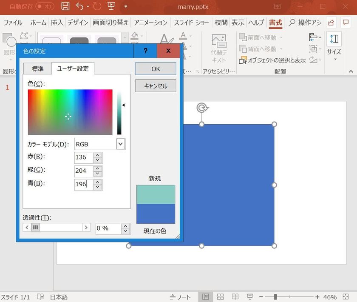
Task: Click the align objects icon in 配置 group
Action: (x=314, y=37)
